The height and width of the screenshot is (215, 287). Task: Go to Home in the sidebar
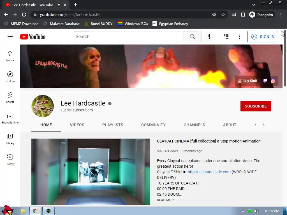(x=10, y=56)
